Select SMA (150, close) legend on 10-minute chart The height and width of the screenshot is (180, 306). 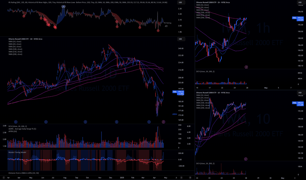(x=203, y=105)
